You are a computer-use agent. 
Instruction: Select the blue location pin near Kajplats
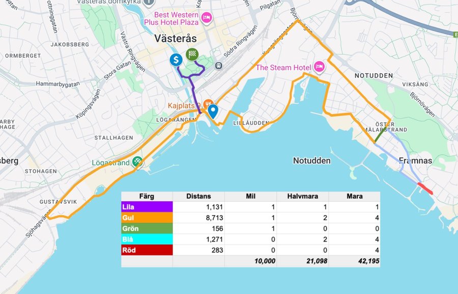[x=213, y=111]
